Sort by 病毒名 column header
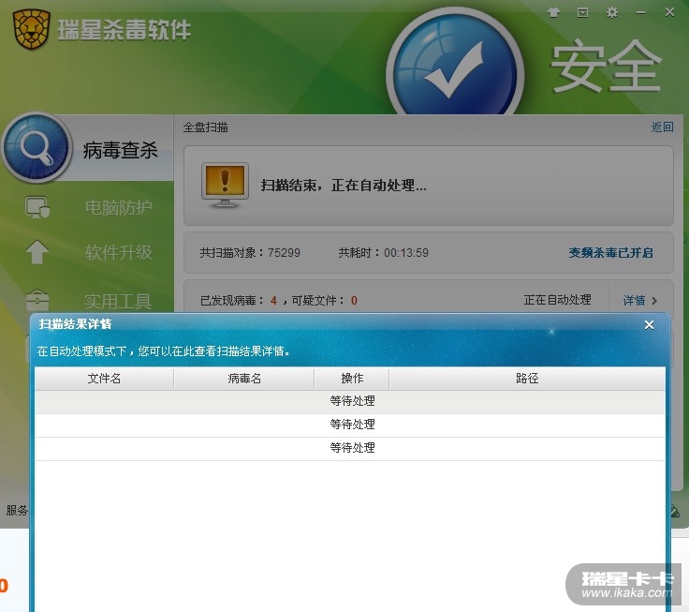This screenshot has height=612, width=689. 244,379
